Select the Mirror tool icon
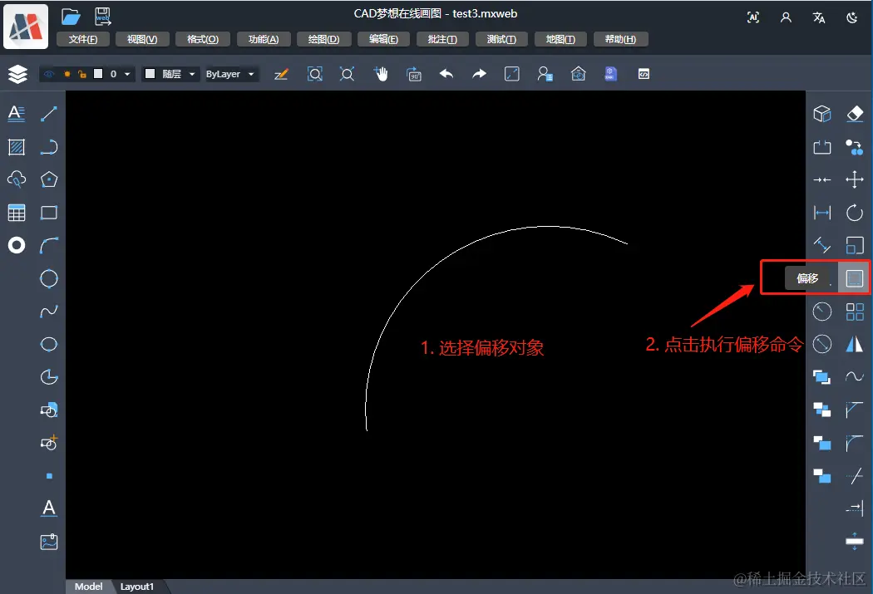This screenshot has height=594, width=873. [x=855, y=344]
